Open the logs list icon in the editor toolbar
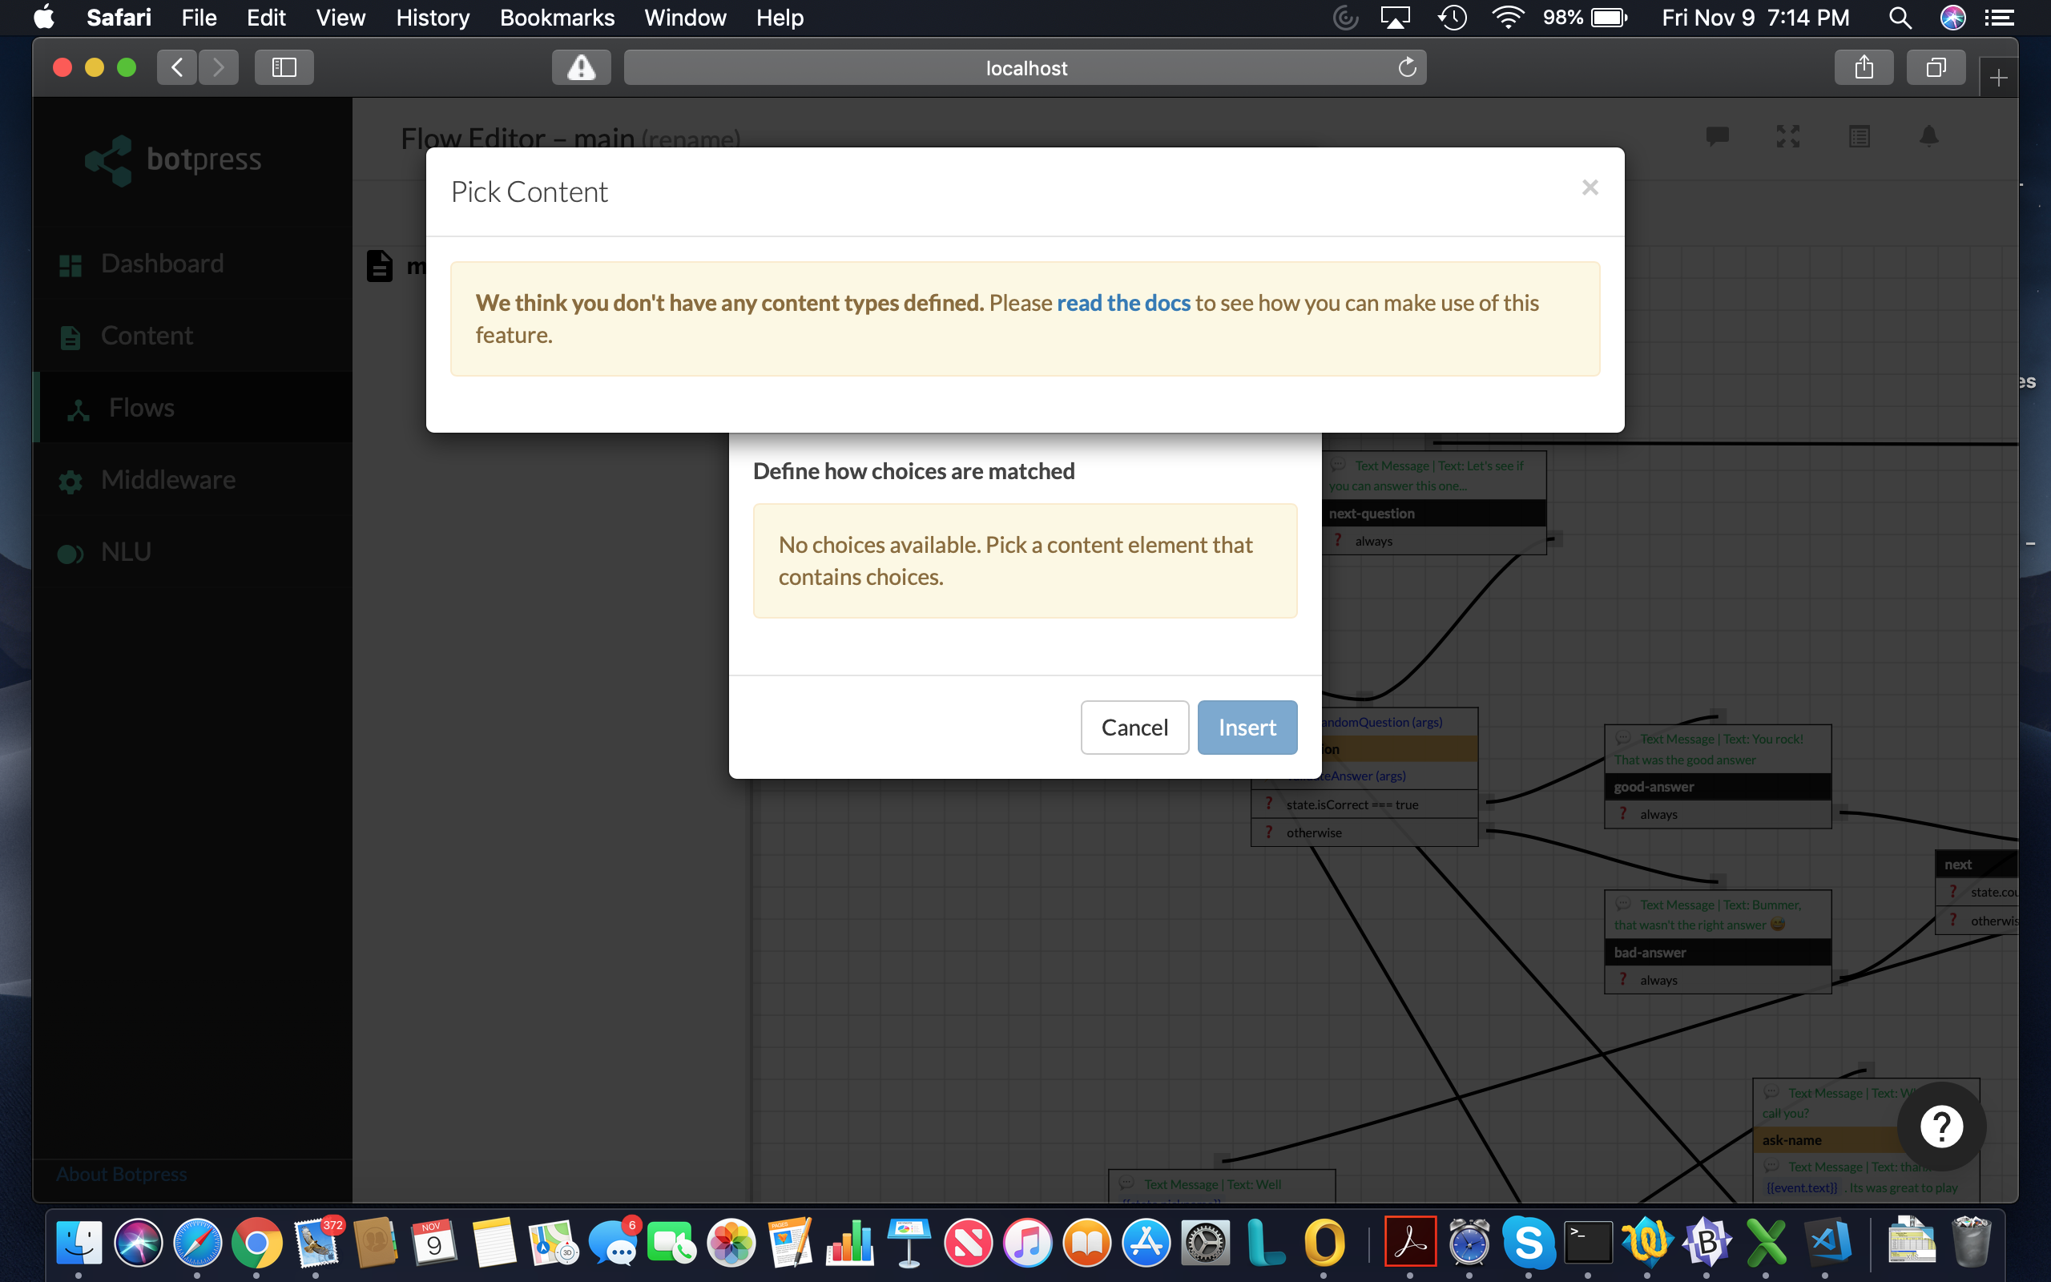 coord(1859,136)
